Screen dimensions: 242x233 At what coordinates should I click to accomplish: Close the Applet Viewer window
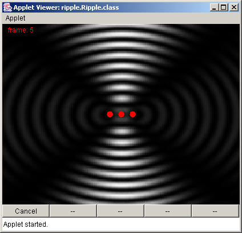(x=234, y=7)
